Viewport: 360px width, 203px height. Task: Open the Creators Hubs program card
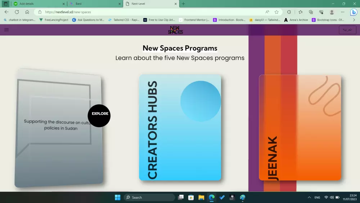click(x=180, y=127)
